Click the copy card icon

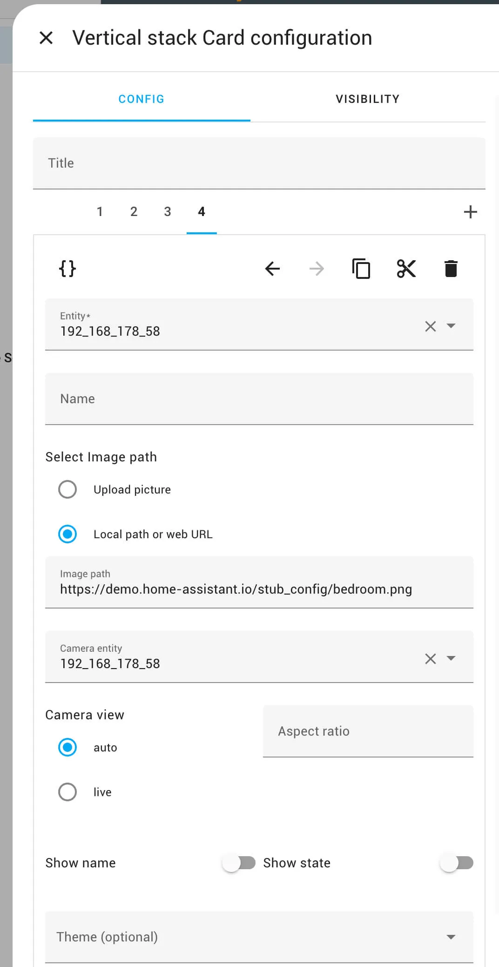coord(361,269)
